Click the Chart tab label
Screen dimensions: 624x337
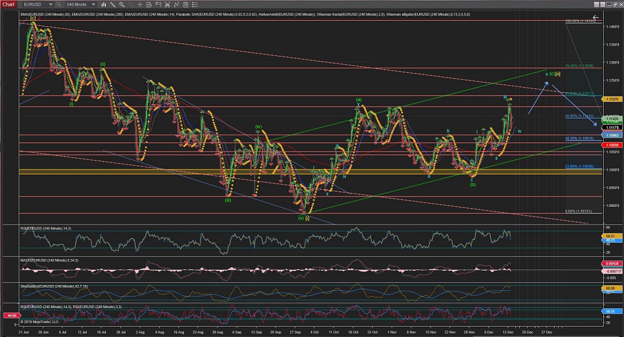pos(9,5)
